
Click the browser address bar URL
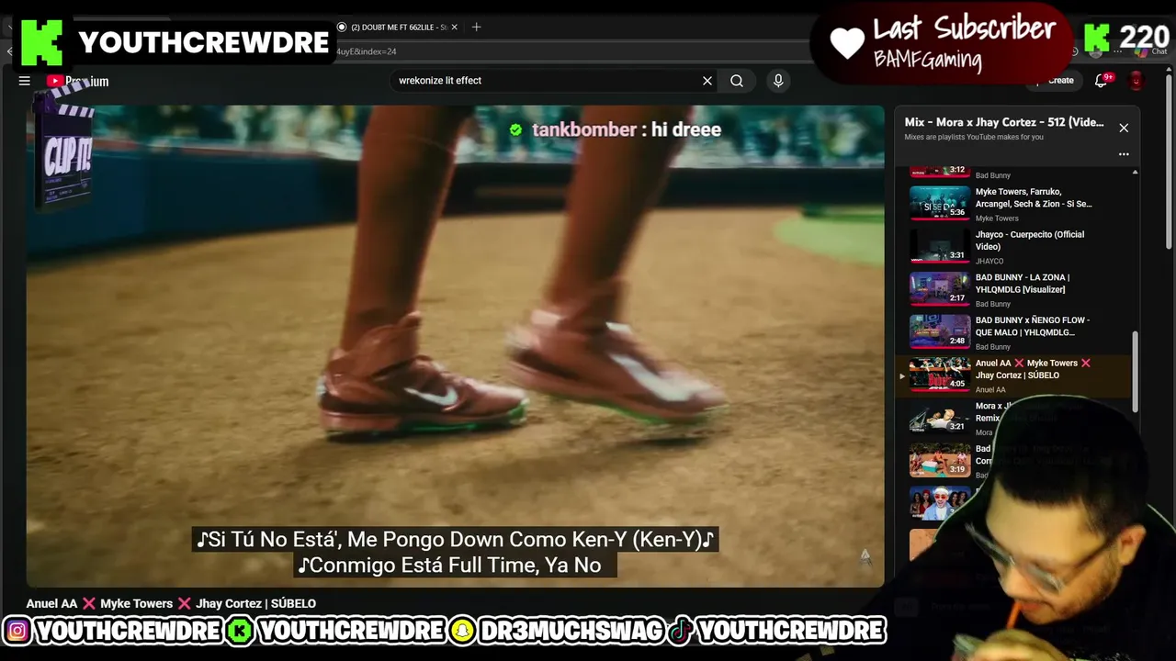click(x=366, y=52)
